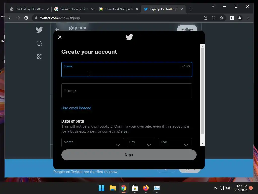Image resolution: width=258 pixels, height=194 pixels.
Task: Show hidden system tray icons
Action: coord(215,188)
